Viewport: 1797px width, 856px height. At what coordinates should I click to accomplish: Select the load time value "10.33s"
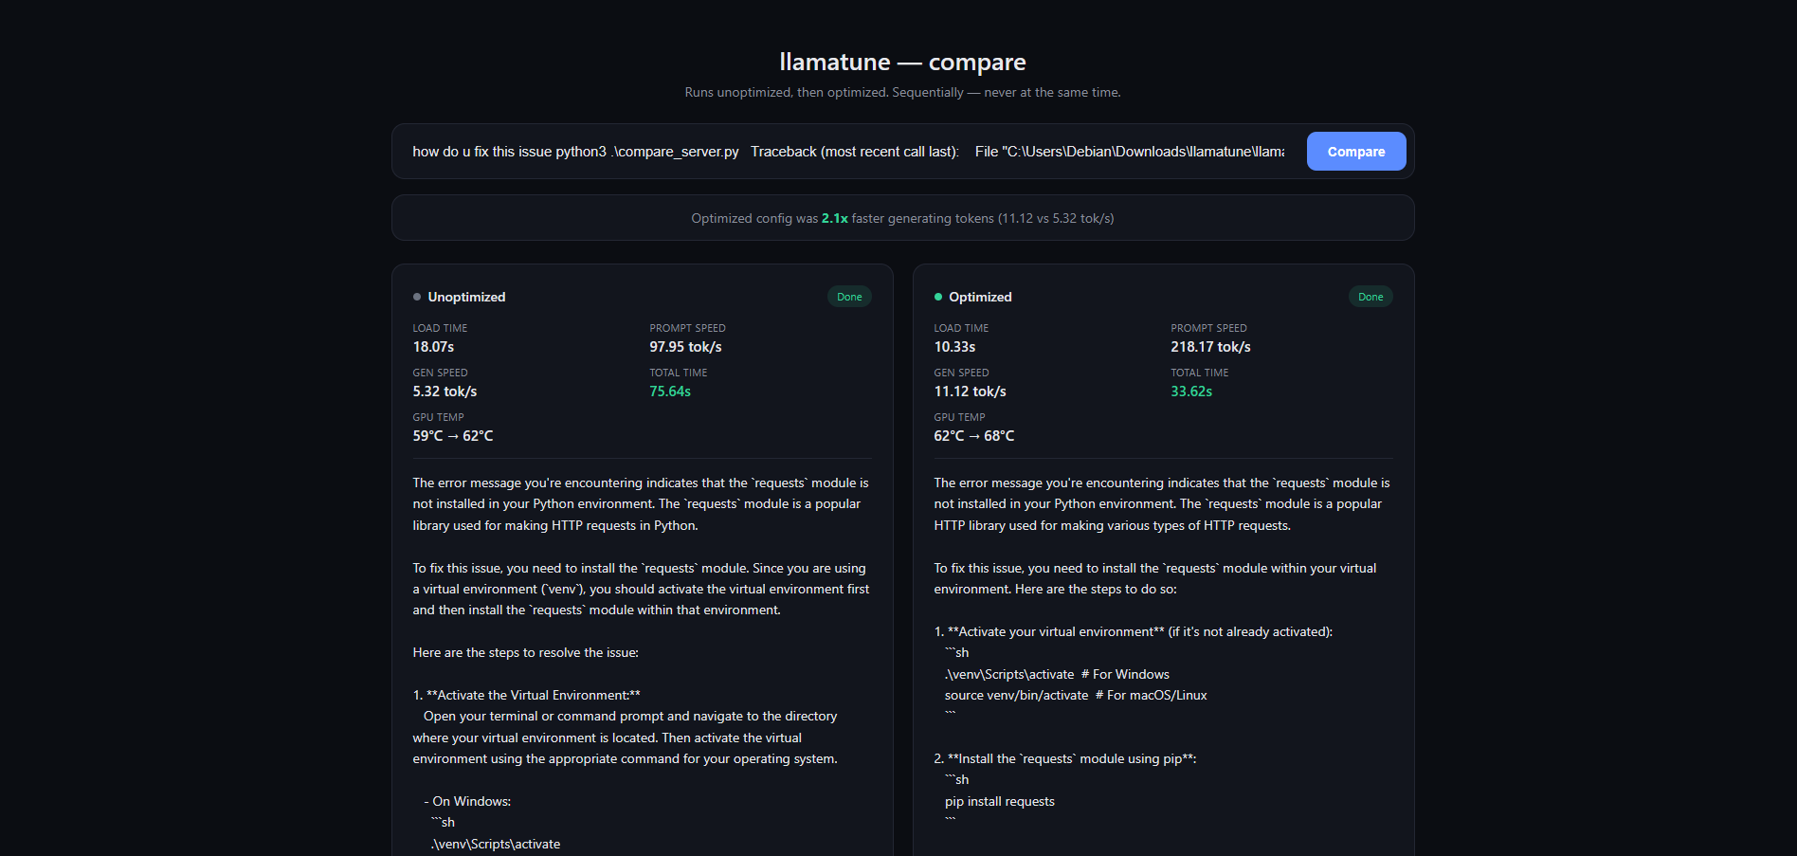coord(954,347)
